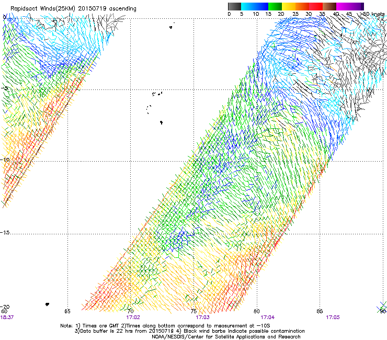Select the blue 10-15 knots legend swatch
Viewport: 387px width, 340px height.
click(x=261, y=6)
